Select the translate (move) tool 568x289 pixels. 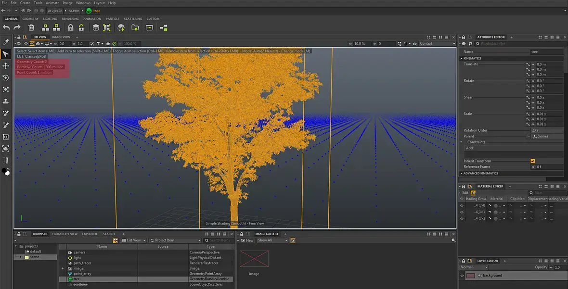click(x=6, y=66)
